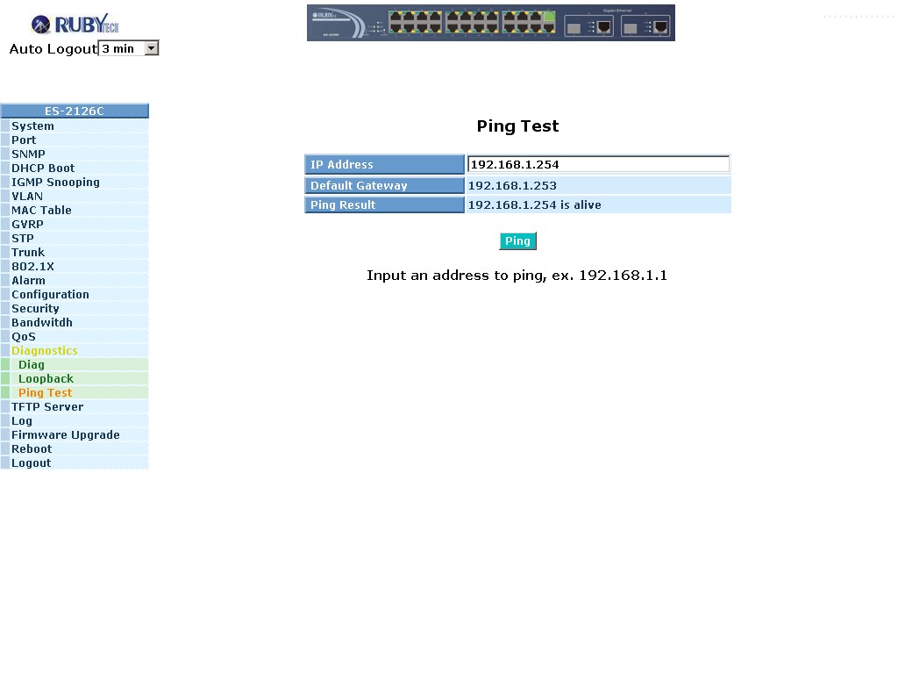Select GVRP in sidebar

tap(27, 225)
